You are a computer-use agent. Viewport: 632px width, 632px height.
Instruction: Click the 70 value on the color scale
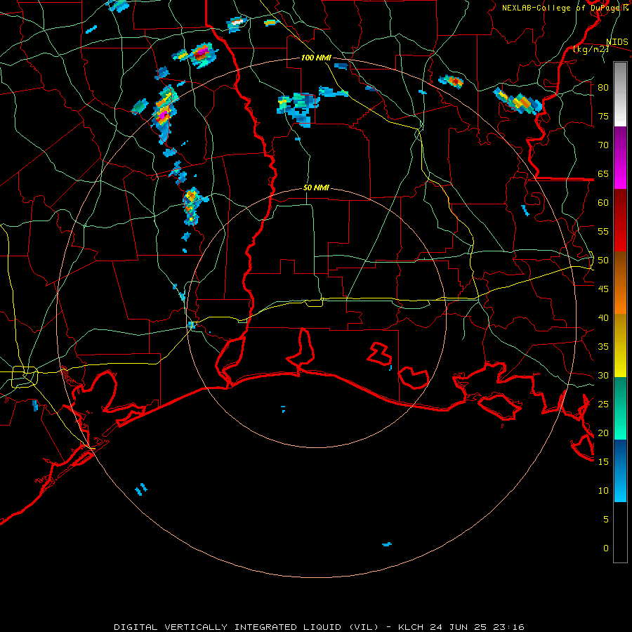click(x=603, y=145)
